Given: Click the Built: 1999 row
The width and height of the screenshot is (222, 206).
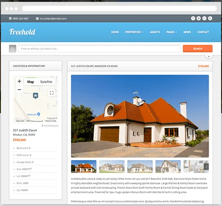Looking at the screenshot, I should (x=36, y=183).
